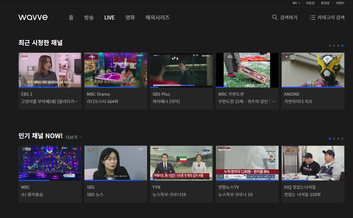
Task: Select the 고양이를 부탁해(재) program title
Action: coord(50,101)
